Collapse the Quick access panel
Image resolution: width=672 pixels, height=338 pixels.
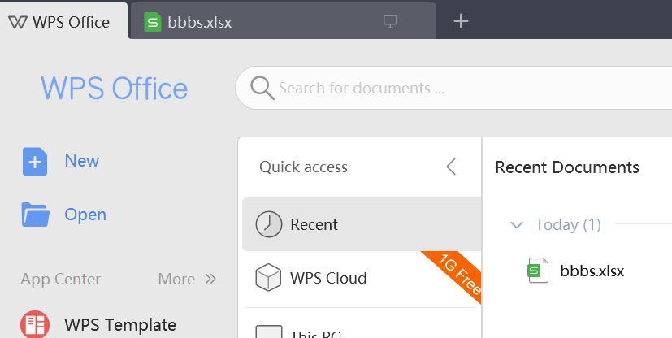[x=451, y=167]
